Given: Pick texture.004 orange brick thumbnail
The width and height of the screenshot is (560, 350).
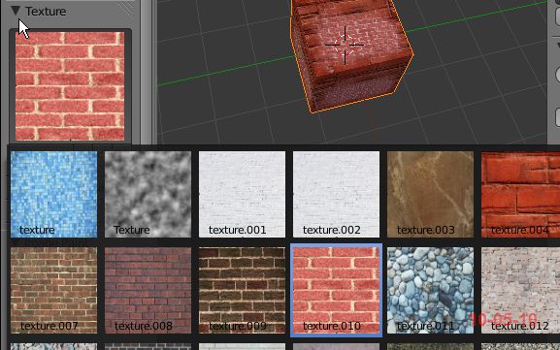Looking at the screenshot, I should pos(521,195).
